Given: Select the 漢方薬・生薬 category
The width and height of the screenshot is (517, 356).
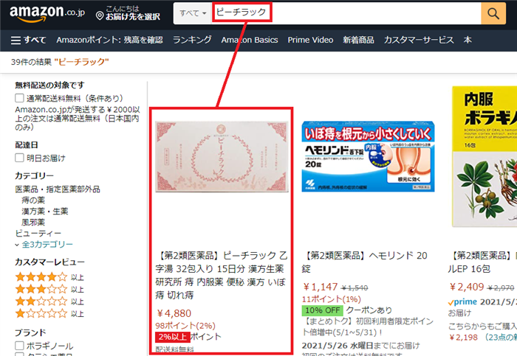Looking at the screenshot, I should pyautogui.click(x=45, y=212).
